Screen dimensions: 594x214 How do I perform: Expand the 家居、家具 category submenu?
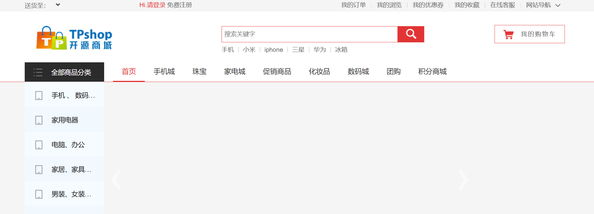coord(71,170)
